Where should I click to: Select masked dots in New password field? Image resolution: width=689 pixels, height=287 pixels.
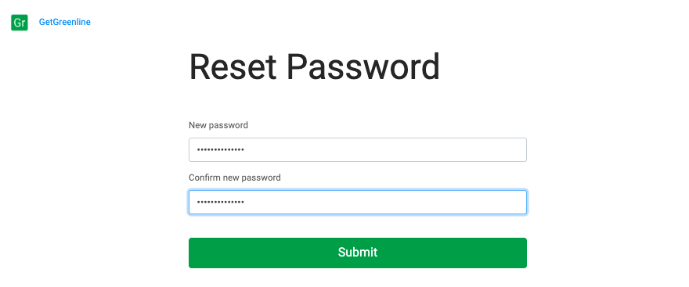tap(220, 150)
